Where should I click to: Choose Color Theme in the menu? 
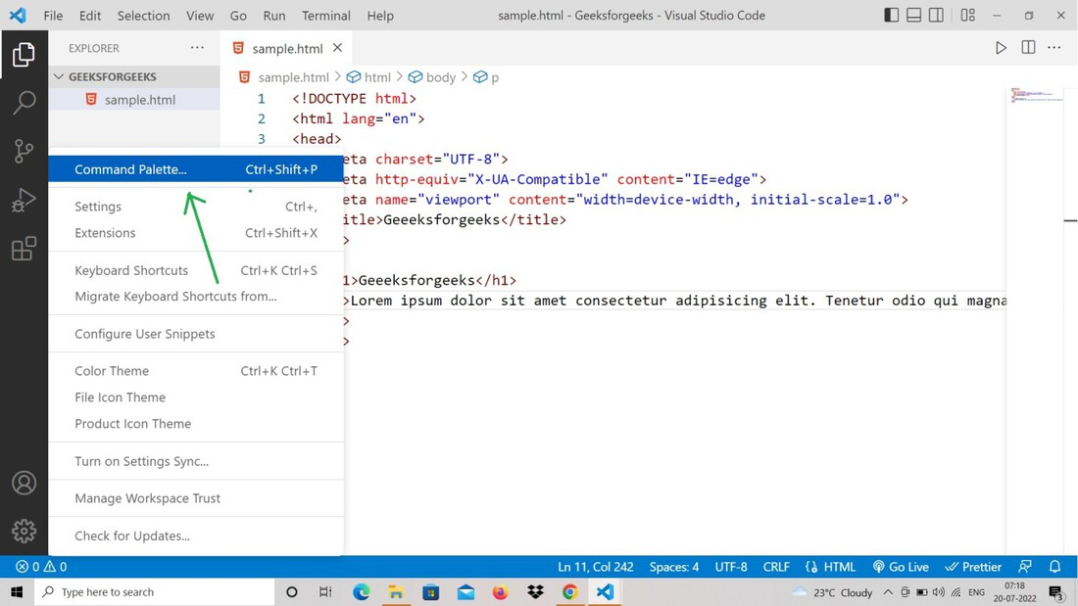(112, 371)
